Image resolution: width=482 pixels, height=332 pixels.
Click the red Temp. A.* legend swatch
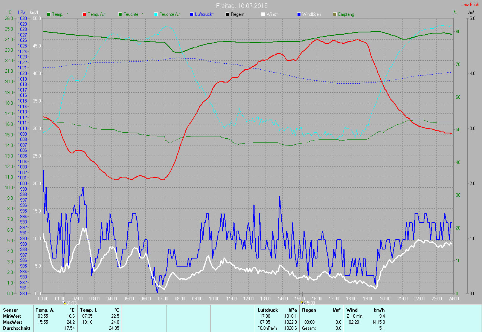[x=84, y=14]
